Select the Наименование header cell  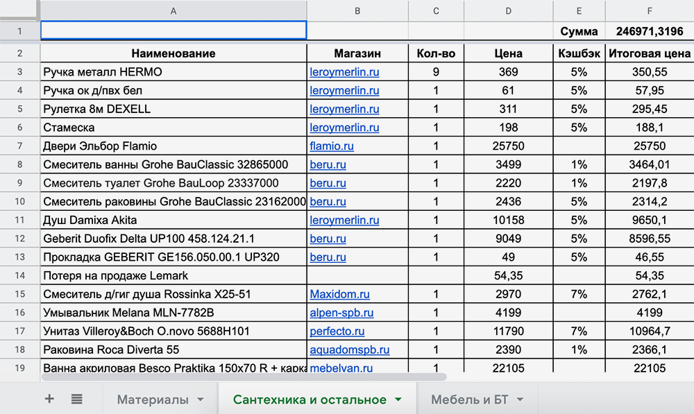[x=173, y=53]
